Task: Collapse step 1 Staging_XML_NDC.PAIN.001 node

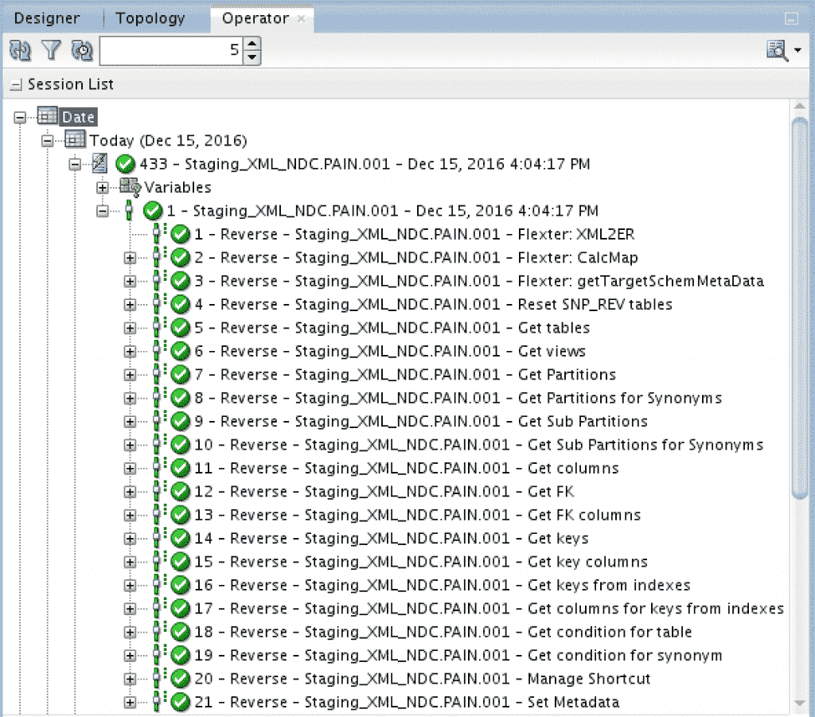Action: 103,211
